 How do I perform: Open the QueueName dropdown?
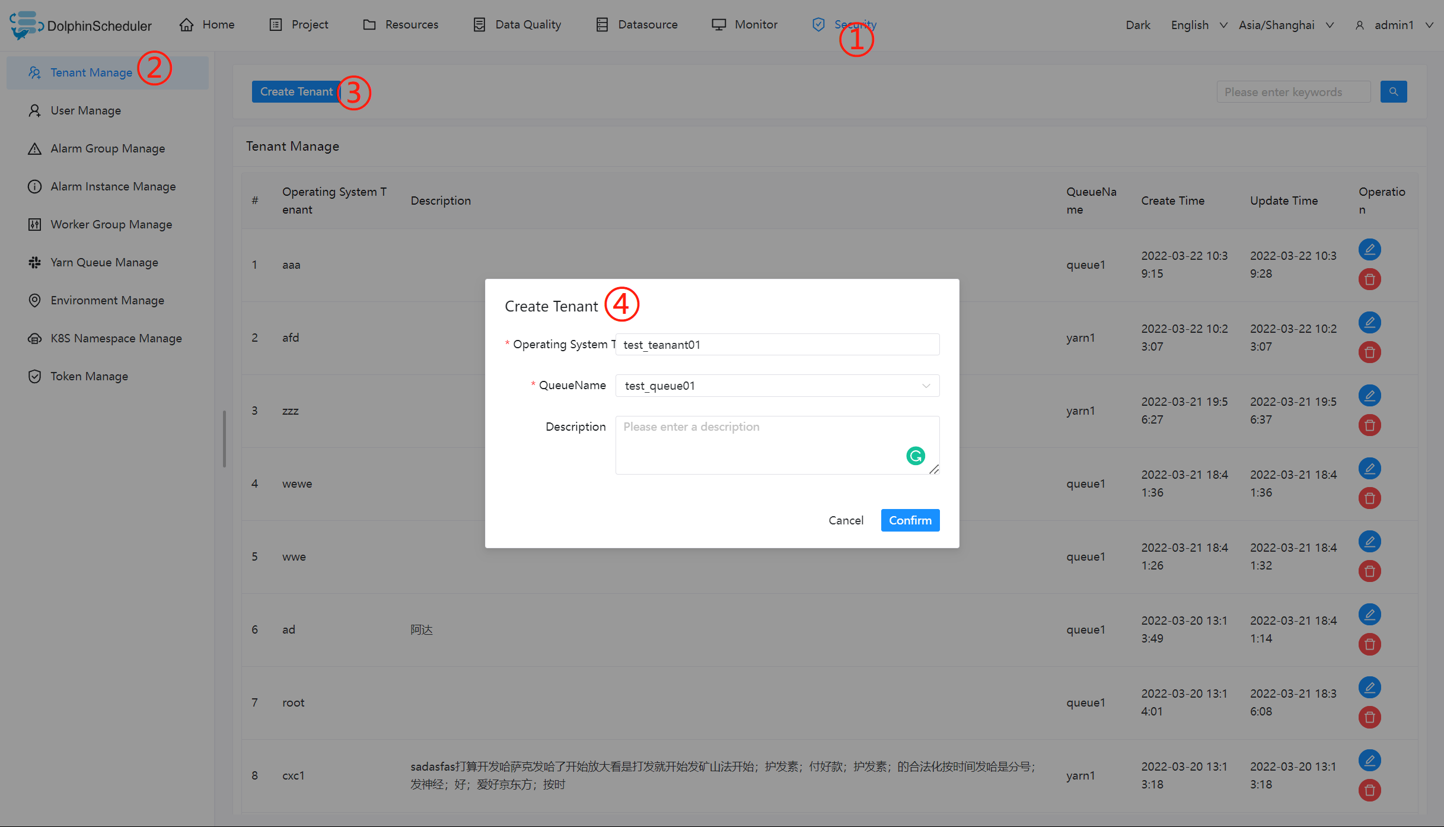[777, 385]
